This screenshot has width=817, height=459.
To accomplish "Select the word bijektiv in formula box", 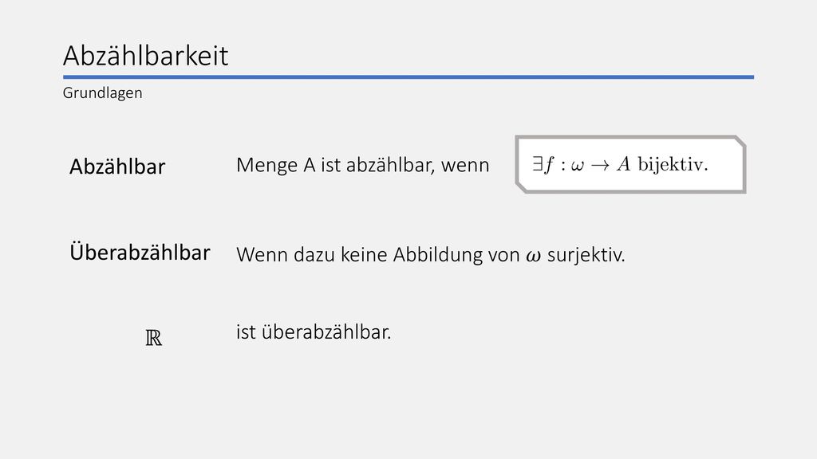I will (x=673, y=164).
